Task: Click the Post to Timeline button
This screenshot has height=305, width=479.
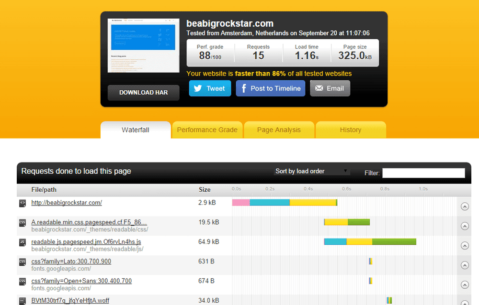Action: tap(270, 88)
